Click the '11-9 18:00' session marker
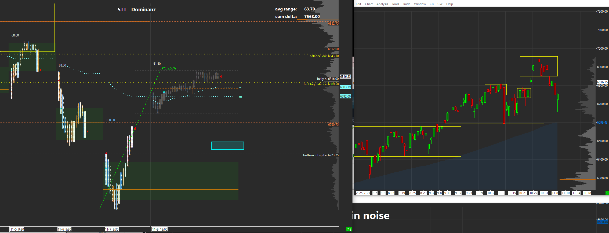This screenshot has width=609, height=233. 160,230
